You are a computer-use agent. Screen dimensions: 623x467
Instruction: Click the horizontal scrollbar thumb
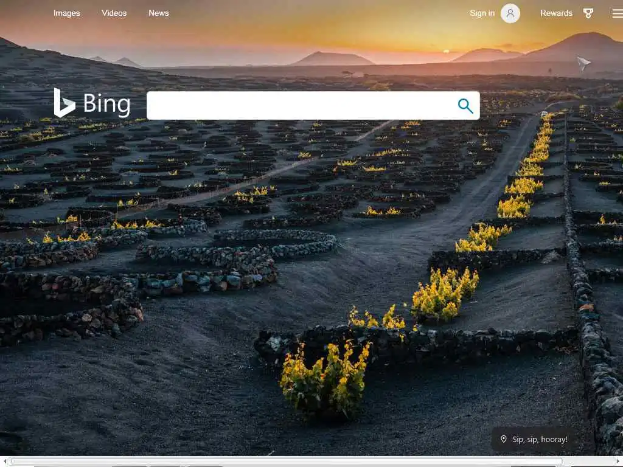[x=286, y=462]
